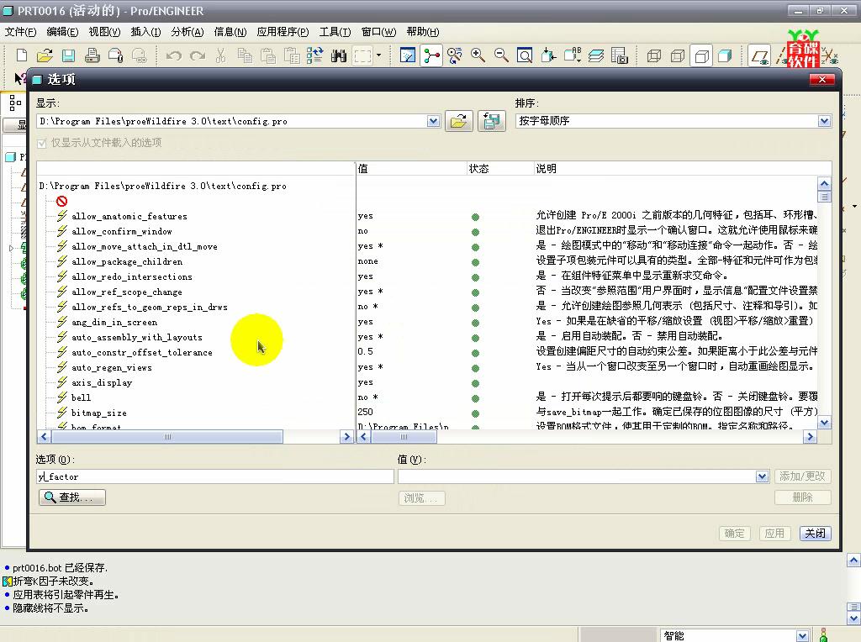The height and width of the screenshot is (642, 861).
Task: Click the 添加/更改 button
Action: [x=802, y=476]
